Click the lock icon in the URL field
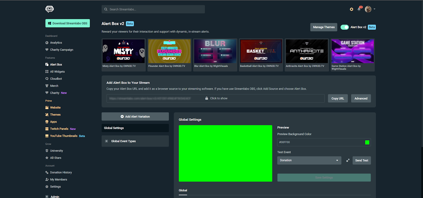The image size is (423, 198). pyautogui.click(x=207, y=98)
